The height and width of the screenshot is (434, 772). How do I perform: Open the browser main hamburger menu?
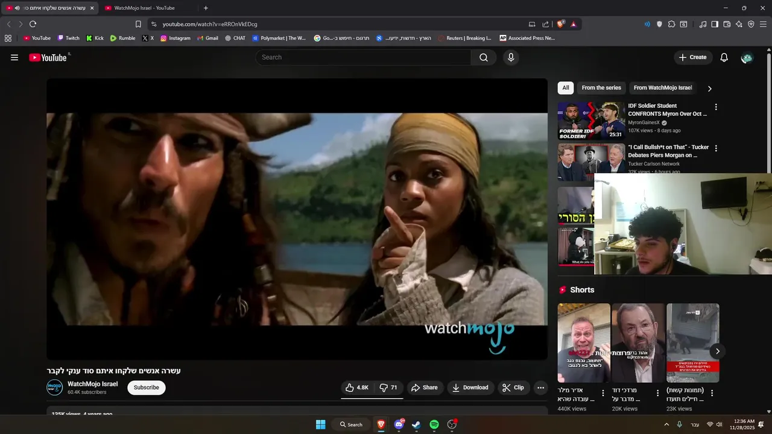(763, 24)
